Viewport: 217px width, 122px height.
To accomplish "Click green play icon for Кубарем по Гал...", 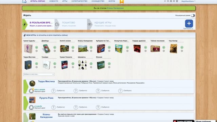I will point(109,47).
